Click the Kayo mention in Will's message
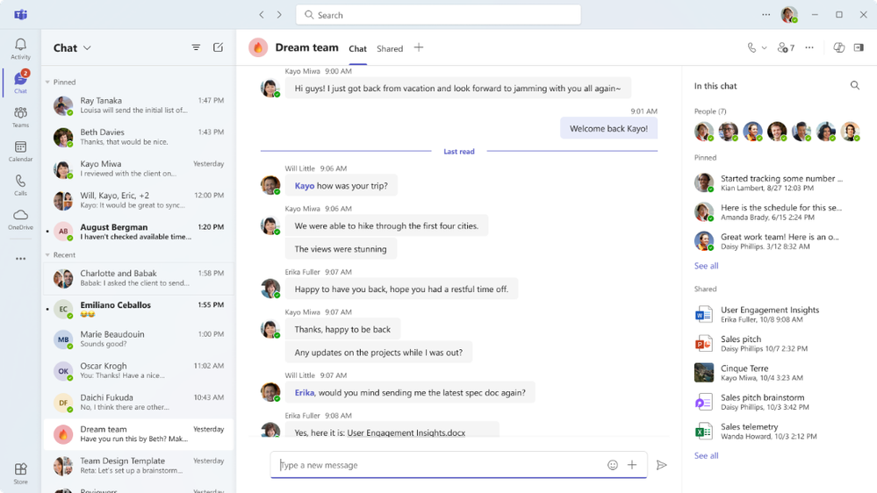This screenshot has width=877, height=493. (x=305, y=186)
